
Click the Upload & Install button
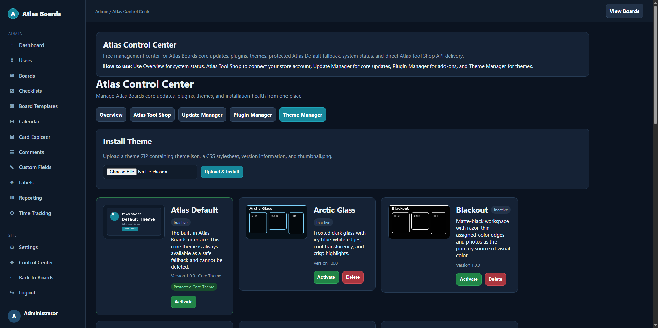[222, 172]
